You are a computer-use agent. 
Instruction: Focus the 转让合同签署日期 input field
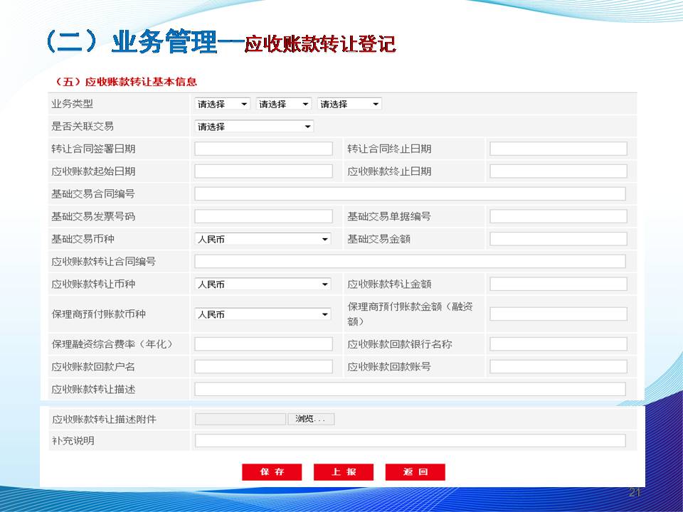pyautogui.click(x=263, y=149)
